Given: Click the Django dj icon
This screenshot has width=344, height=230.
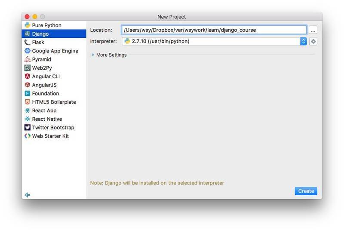Looking at the screenshot, I should coord(27,34).
